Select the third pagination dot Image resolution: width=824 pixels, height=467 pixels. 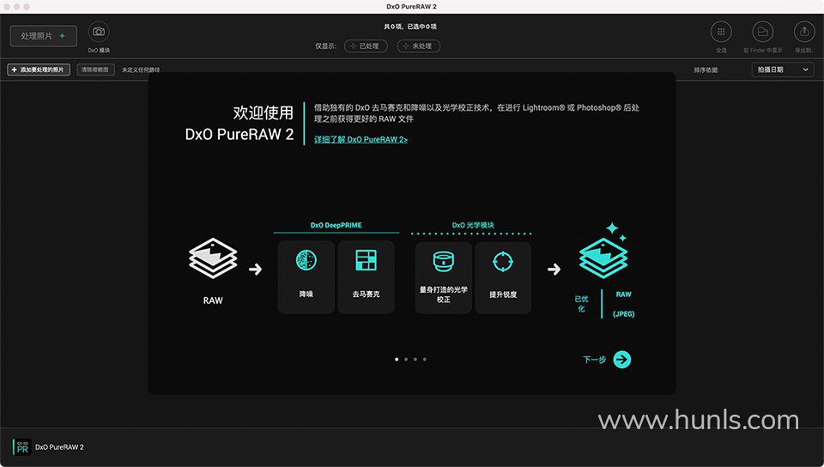415,360
